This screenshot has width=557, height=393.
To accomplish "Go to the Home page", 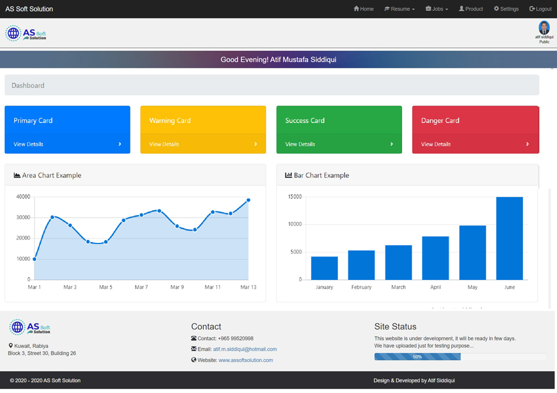I will pos(363,9).
